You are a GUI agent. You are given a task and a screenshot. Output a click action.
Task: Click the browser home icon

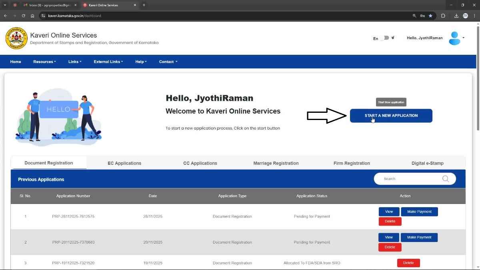[x=32, y=16]
